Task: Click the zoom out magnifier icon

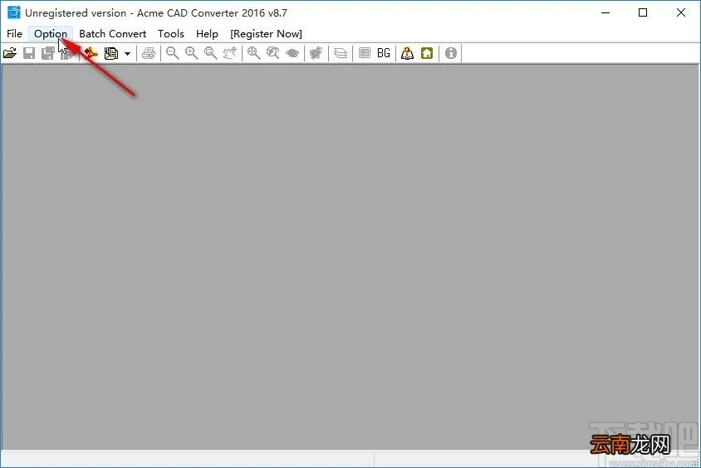Action: (172, 53)
